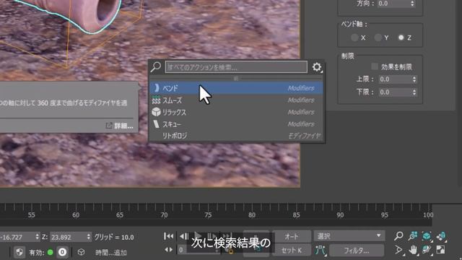Toggle Maximize Viewport icon
The height and width of the screenshot is (260, 462).
tap(441, 250)
